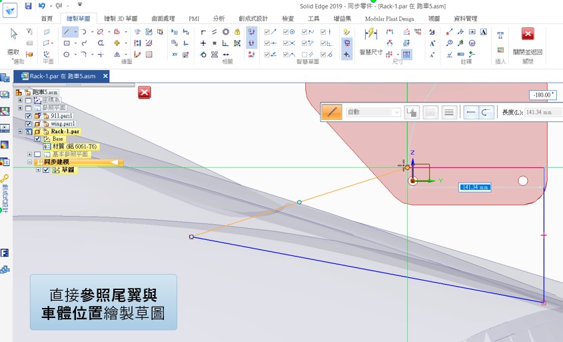Toggle the 草圖 sketch visibility checkbox

point(46,170)
